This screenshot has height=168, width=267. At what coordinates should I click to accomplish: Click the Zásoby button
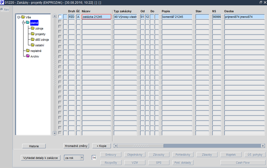(x=207, y=155)
